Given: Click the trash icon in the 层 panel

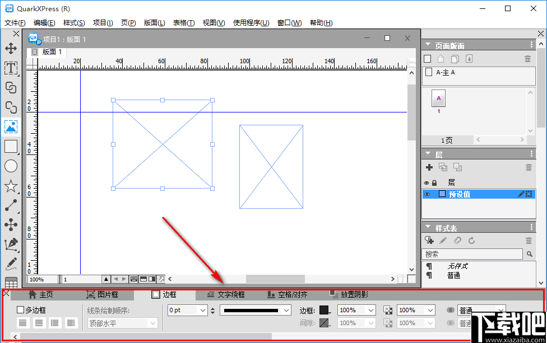Looking at the screenshot, I should [528, 167].
